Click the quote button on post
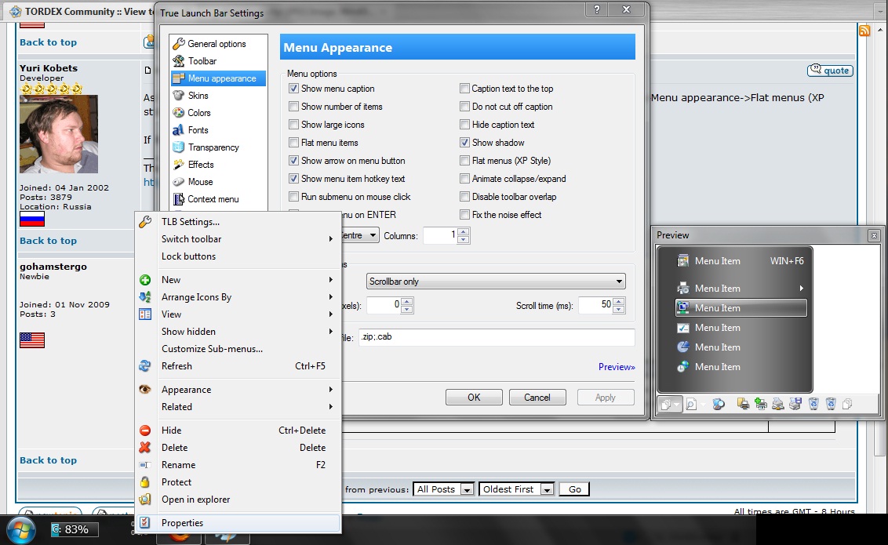This screenshot has height=545, width=888. coord(830,70)
